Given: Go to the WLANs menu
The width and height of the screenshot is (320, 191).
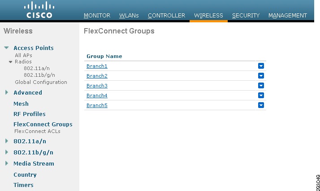Looking at the screenshot, I should click(x=129, y=16).
